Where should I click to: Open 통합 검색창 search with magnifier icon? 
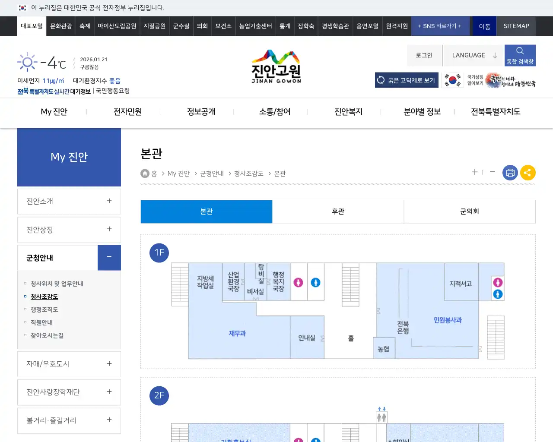520,55
